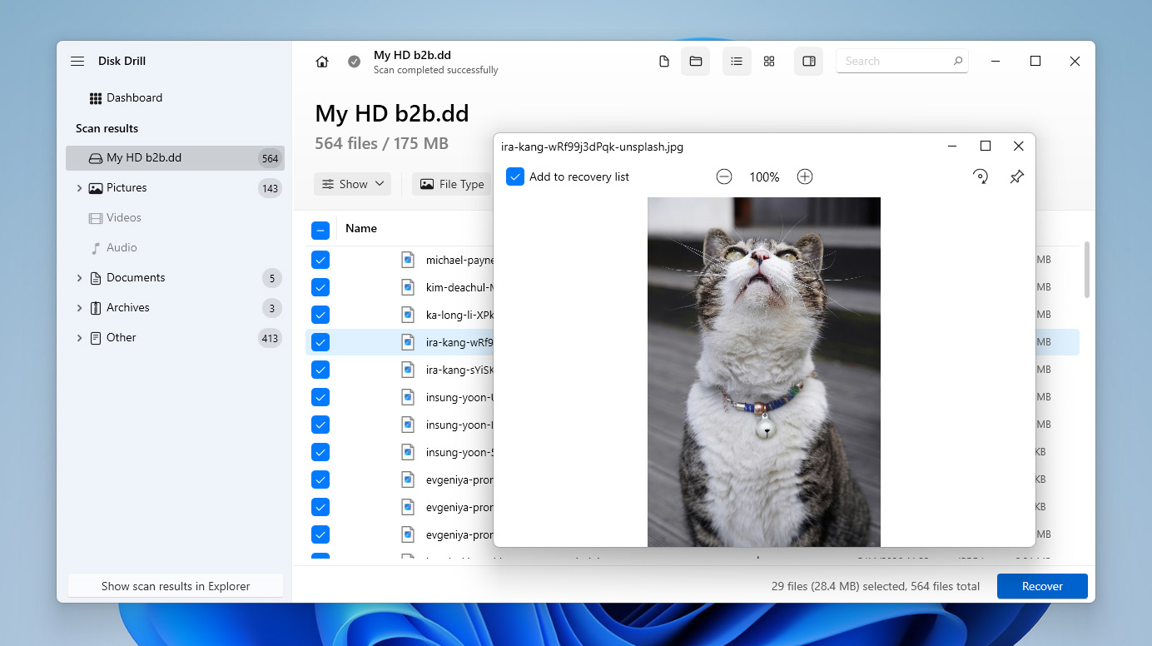Click the 29 files selected status text
This screenshot has height=646, width=1152.
876,586
